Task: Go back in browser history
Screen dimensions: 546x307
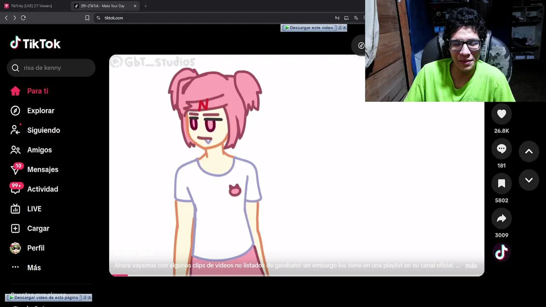Action: [x=6, y=18]
